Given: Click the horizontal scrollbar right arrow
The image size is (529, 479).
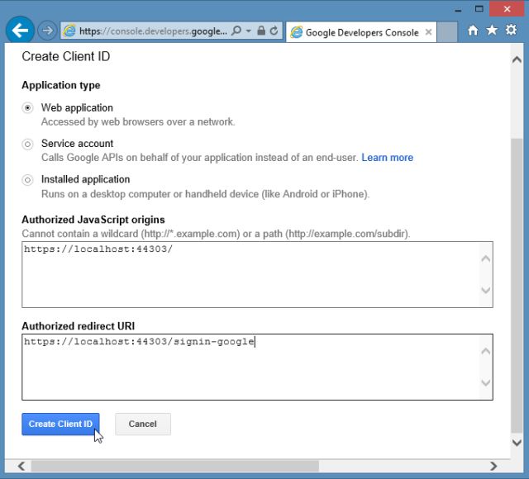Looking at the screenshot, I should coord(493,466).
